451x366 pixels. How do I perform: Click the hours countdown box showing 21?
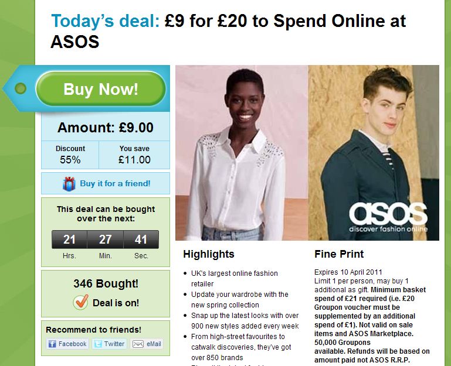tap(69, 240)
